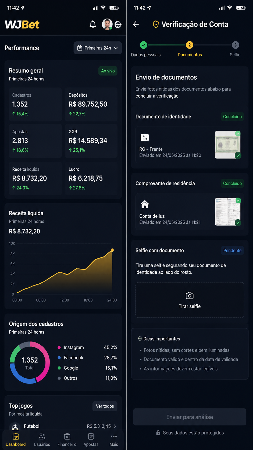Viewport: 253px width, 450px height.
Task: Open the Depósitos R$ 89.752,50 card
Action: coord(91,104)
